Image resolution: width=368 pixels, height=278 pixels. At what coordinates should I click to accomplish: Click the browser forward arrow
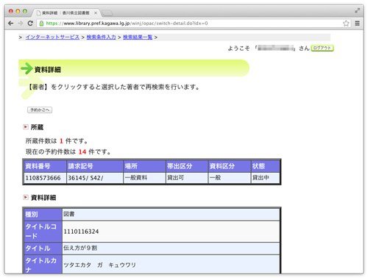click(21, 24)
